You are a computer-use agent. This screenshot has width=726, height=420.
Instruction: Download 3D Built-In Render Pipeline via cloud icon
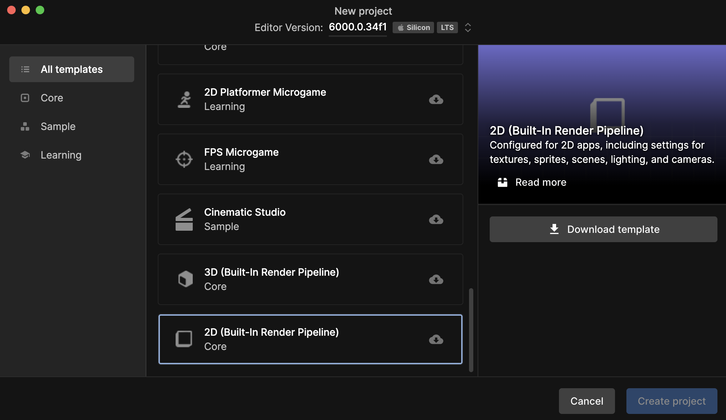click(436, 279)
